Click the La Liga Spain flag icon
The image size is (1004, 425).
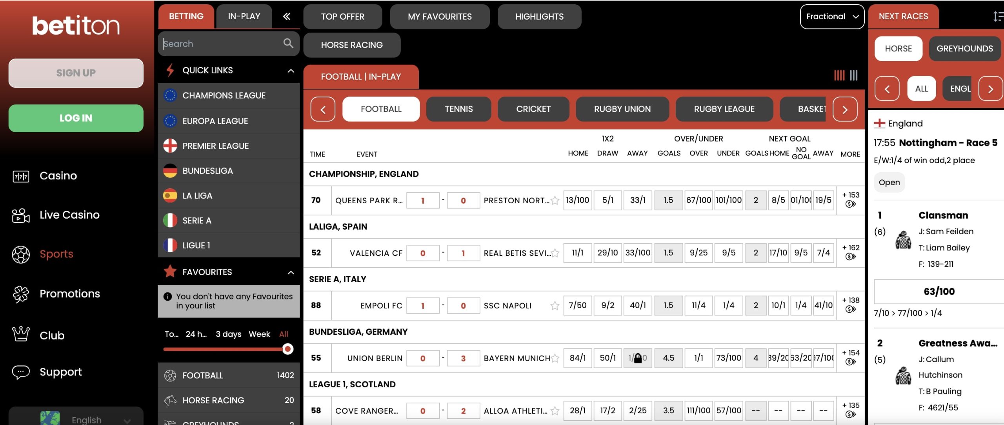(170, 195)
